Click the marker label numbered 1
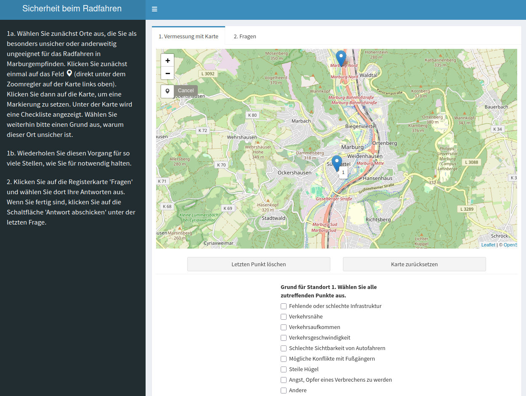 (x=343, y=172)
